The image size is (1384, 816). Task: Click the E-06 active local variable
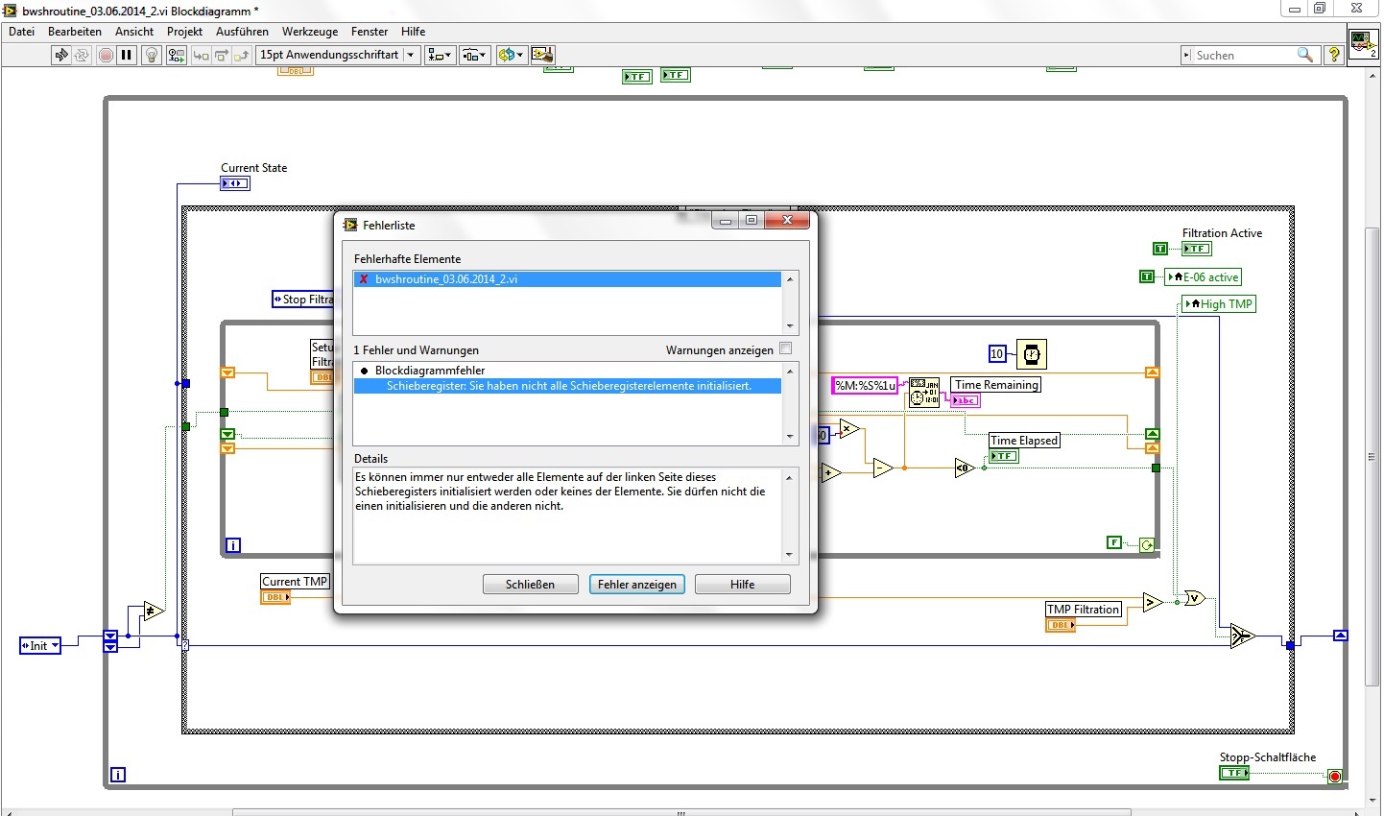coord(1204,277)
